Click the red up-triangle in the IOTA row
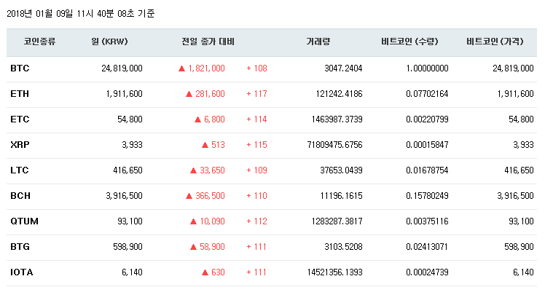Viewport: 545px width, 295px height. [x=205, y=272]
